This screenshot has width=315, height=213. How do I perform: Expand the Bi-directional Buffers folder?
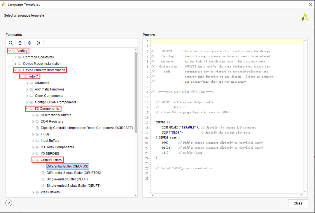click(33, 115)
